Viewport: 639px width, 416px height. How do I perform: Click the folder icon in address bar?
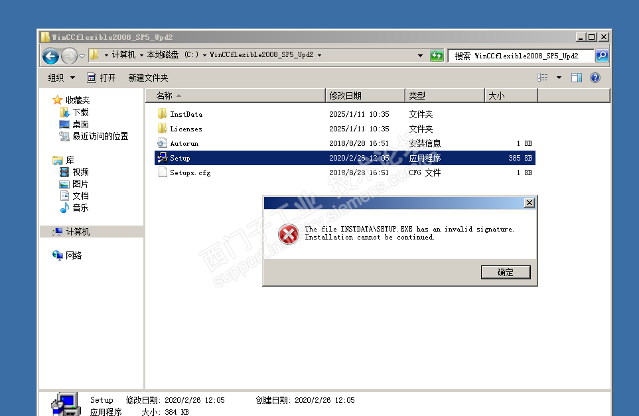(94, 54)
